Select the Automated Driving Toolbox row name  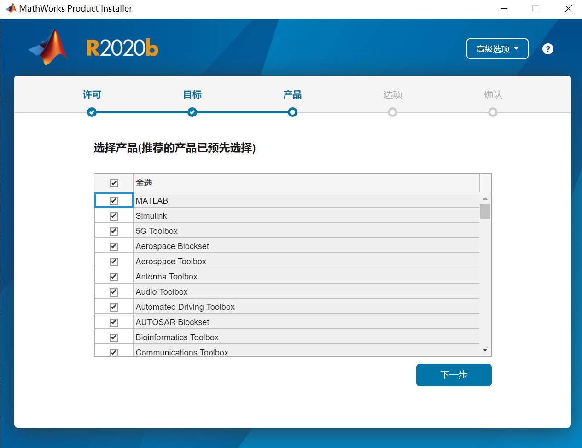(x=185, y=307)
